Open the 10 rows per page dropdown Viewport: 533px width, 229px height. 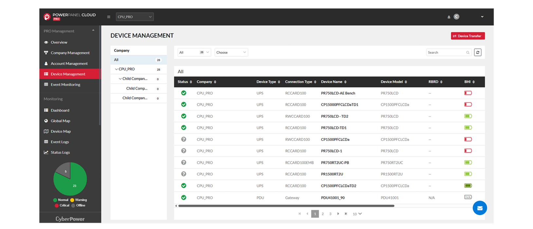[357, 214]
